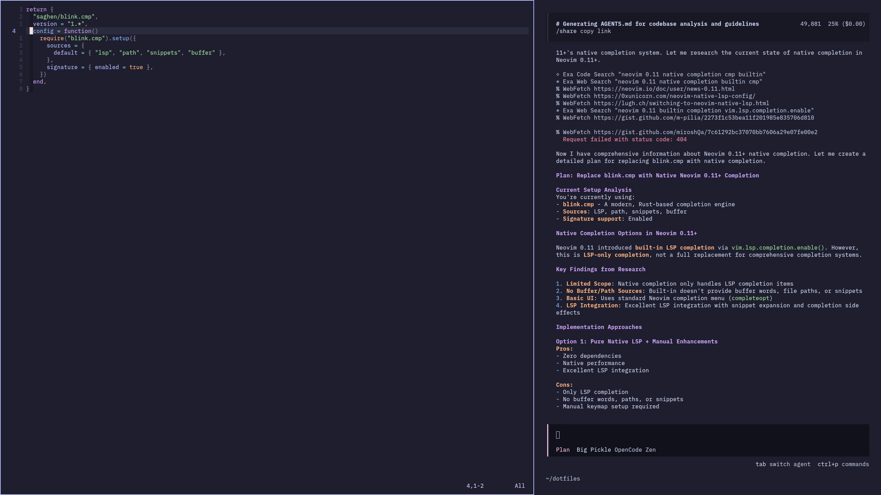Image resolution: width=881 pixels, height=495 pixels.
Task: Click the icon before the vim.lsp.completion.enable search
Action: pyautogui.click(x=558, y=111)
